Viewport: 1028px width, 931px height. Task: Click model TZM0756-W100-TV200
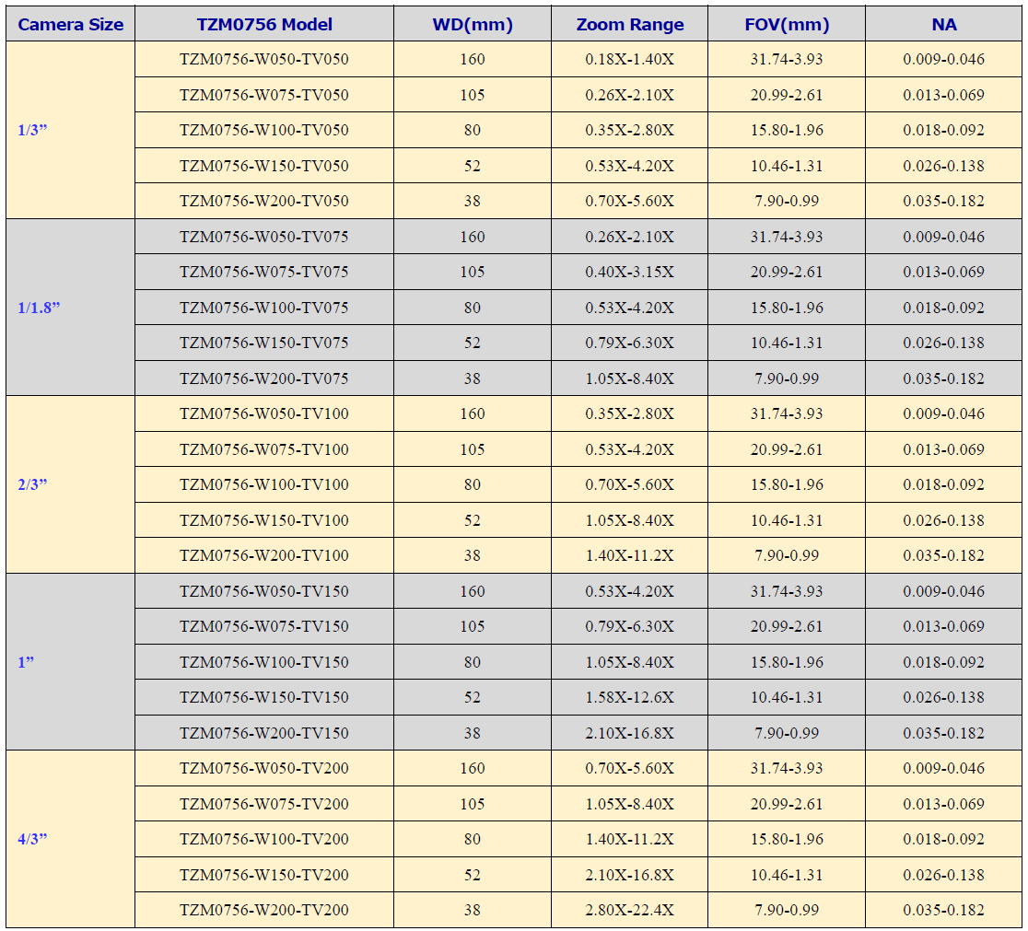264,839
